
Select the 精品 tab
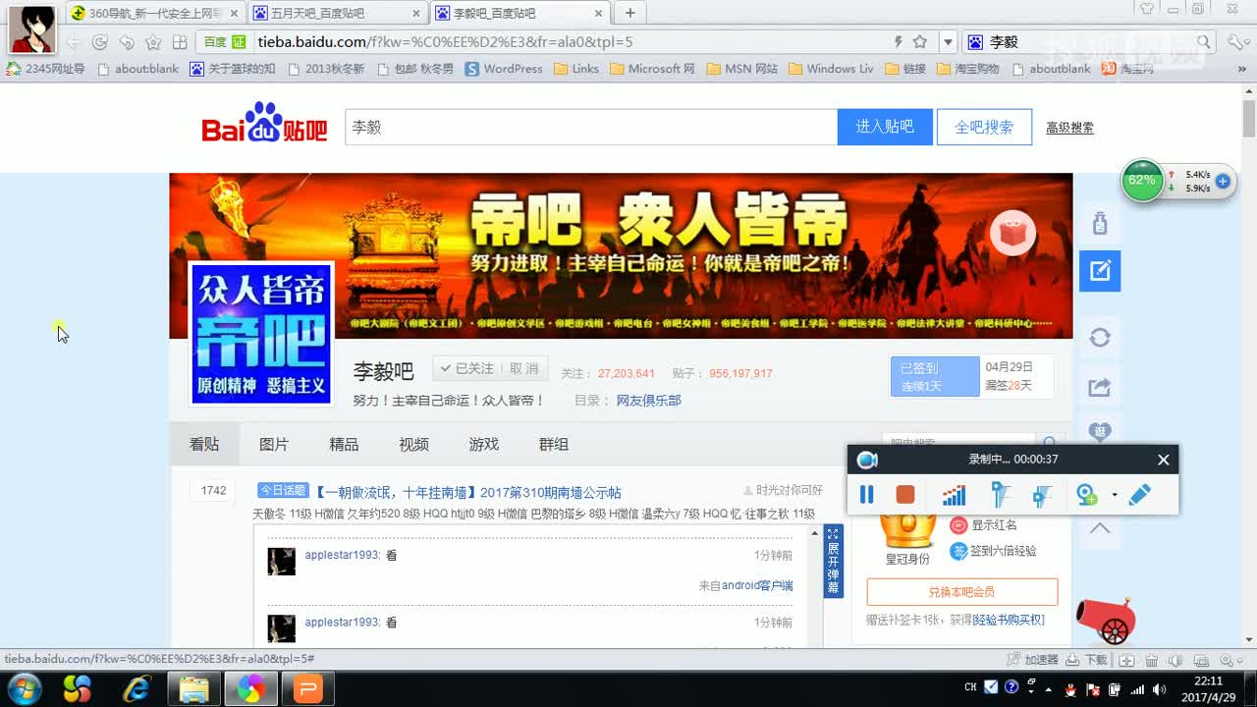click(x=344, y=444)
